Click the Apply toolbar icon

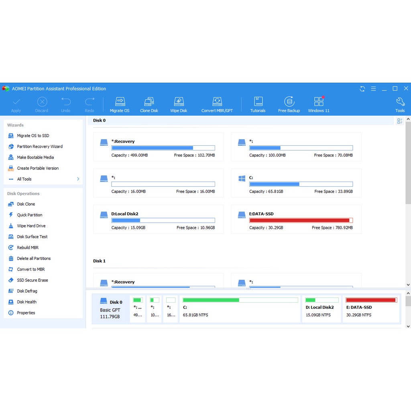(16, 105)
